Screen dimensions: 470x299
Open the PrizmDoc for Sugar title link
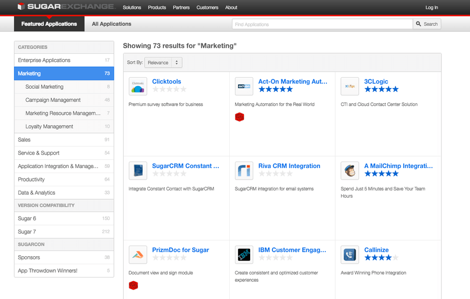tap(181, 250)
